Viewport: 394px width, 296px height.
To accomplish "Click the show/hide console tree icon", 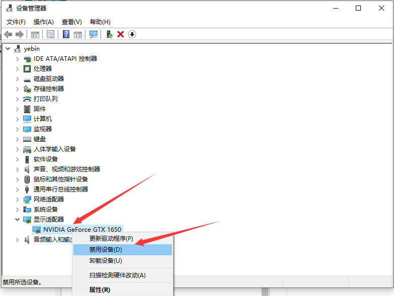I will coord(35,34).
